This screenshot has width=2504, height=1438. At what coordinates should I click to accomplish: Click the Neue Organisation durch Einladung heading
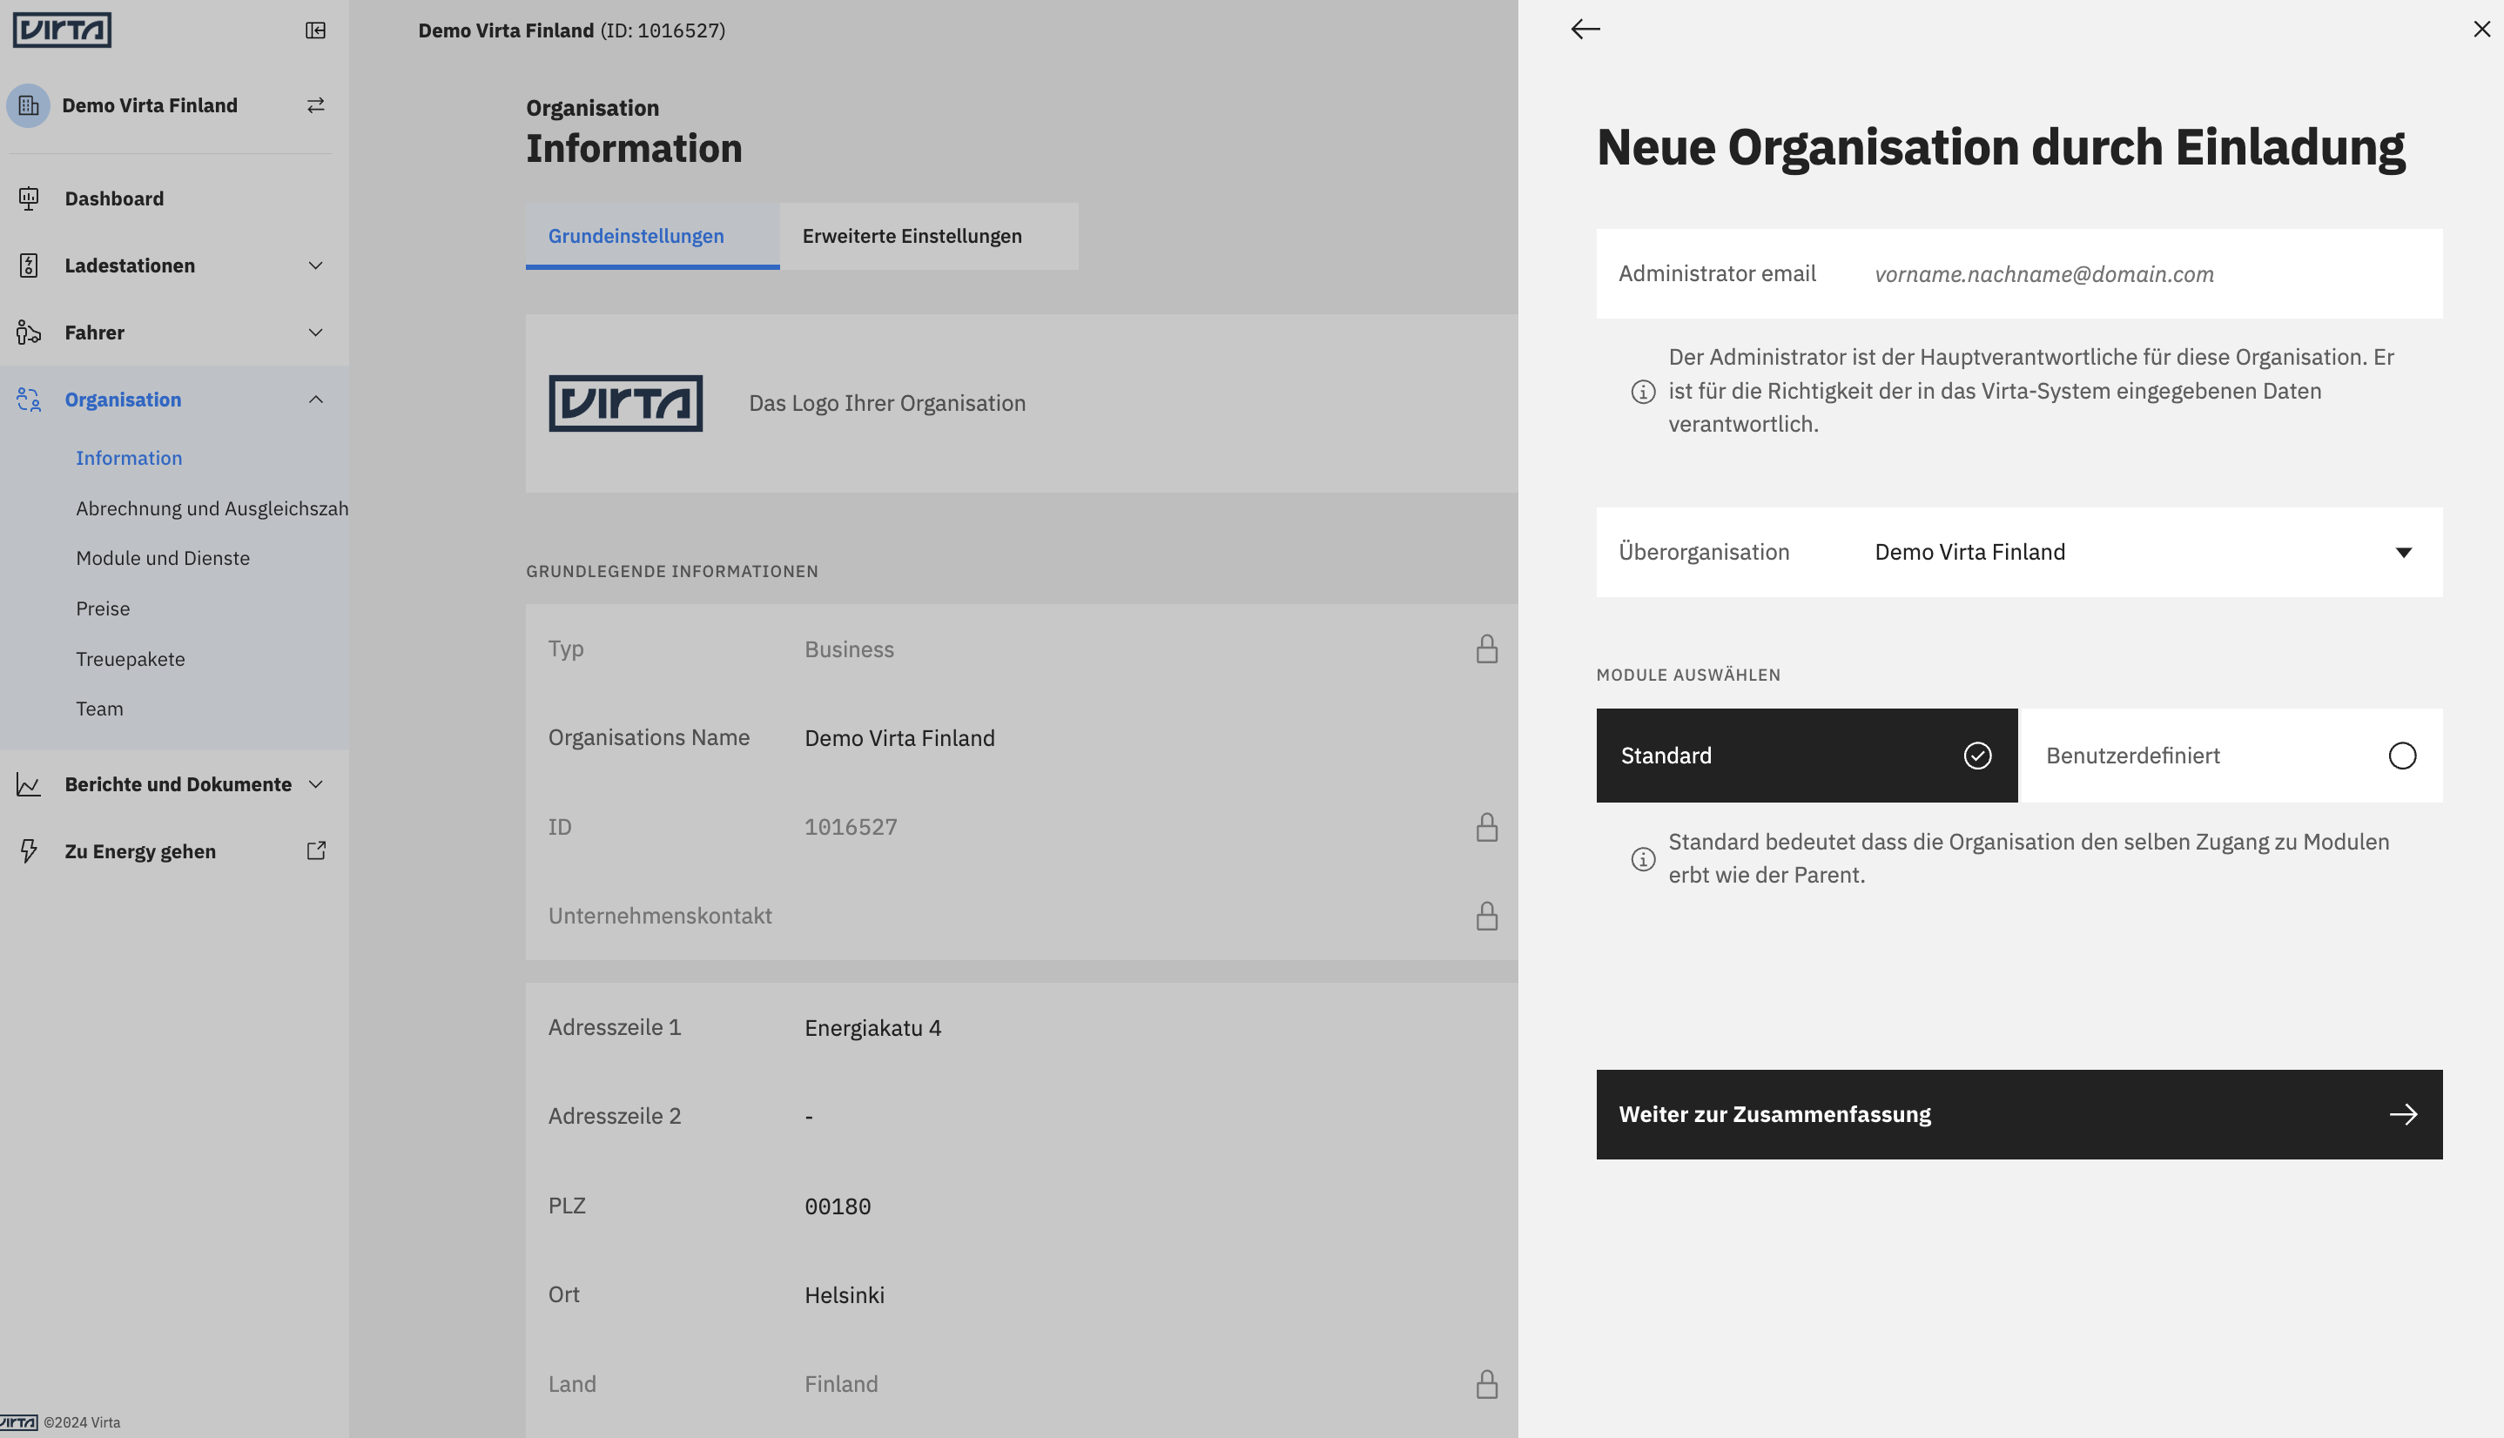(2000, 147)
